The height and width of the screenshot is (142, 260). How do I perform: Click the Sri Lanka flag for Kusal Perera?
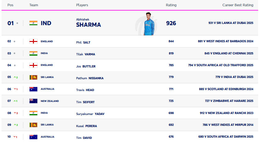33,125
